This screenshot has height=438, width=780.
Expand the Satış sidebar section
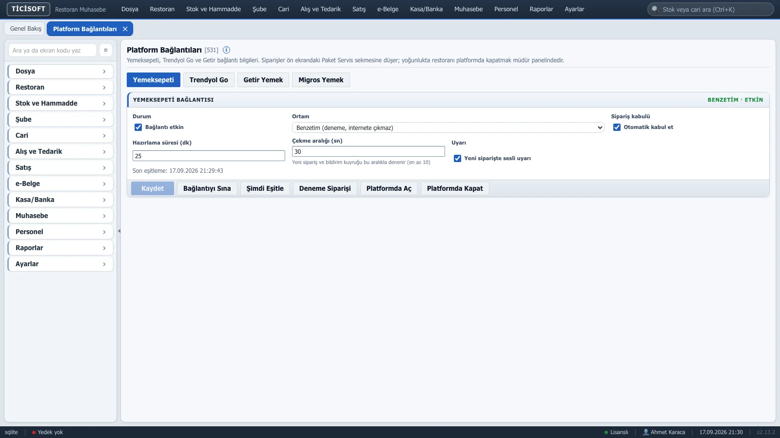pyautogui.click(x=60, y=167)
